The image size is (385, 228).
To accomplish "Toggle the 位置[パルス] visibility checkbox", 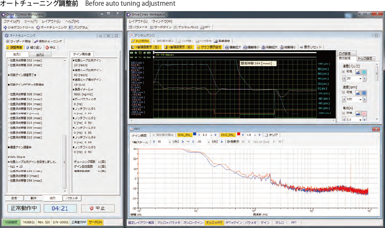I will 342,72.
